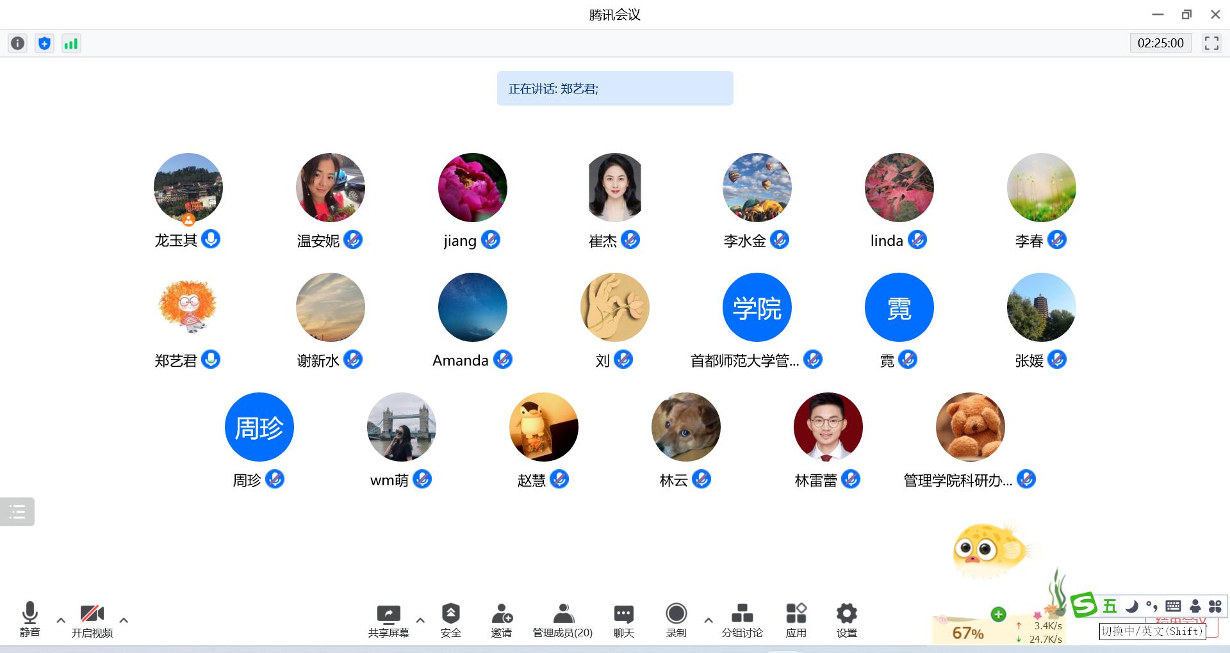
Task: Check the green network signal icon
Action: [71, 43]
